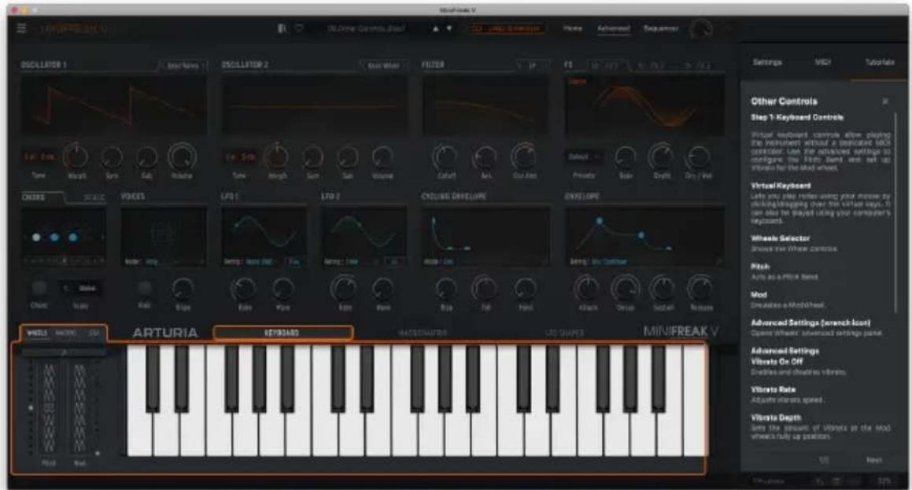
Task: Click Oscillator 1 Volume knob
Action: (182, 157)
